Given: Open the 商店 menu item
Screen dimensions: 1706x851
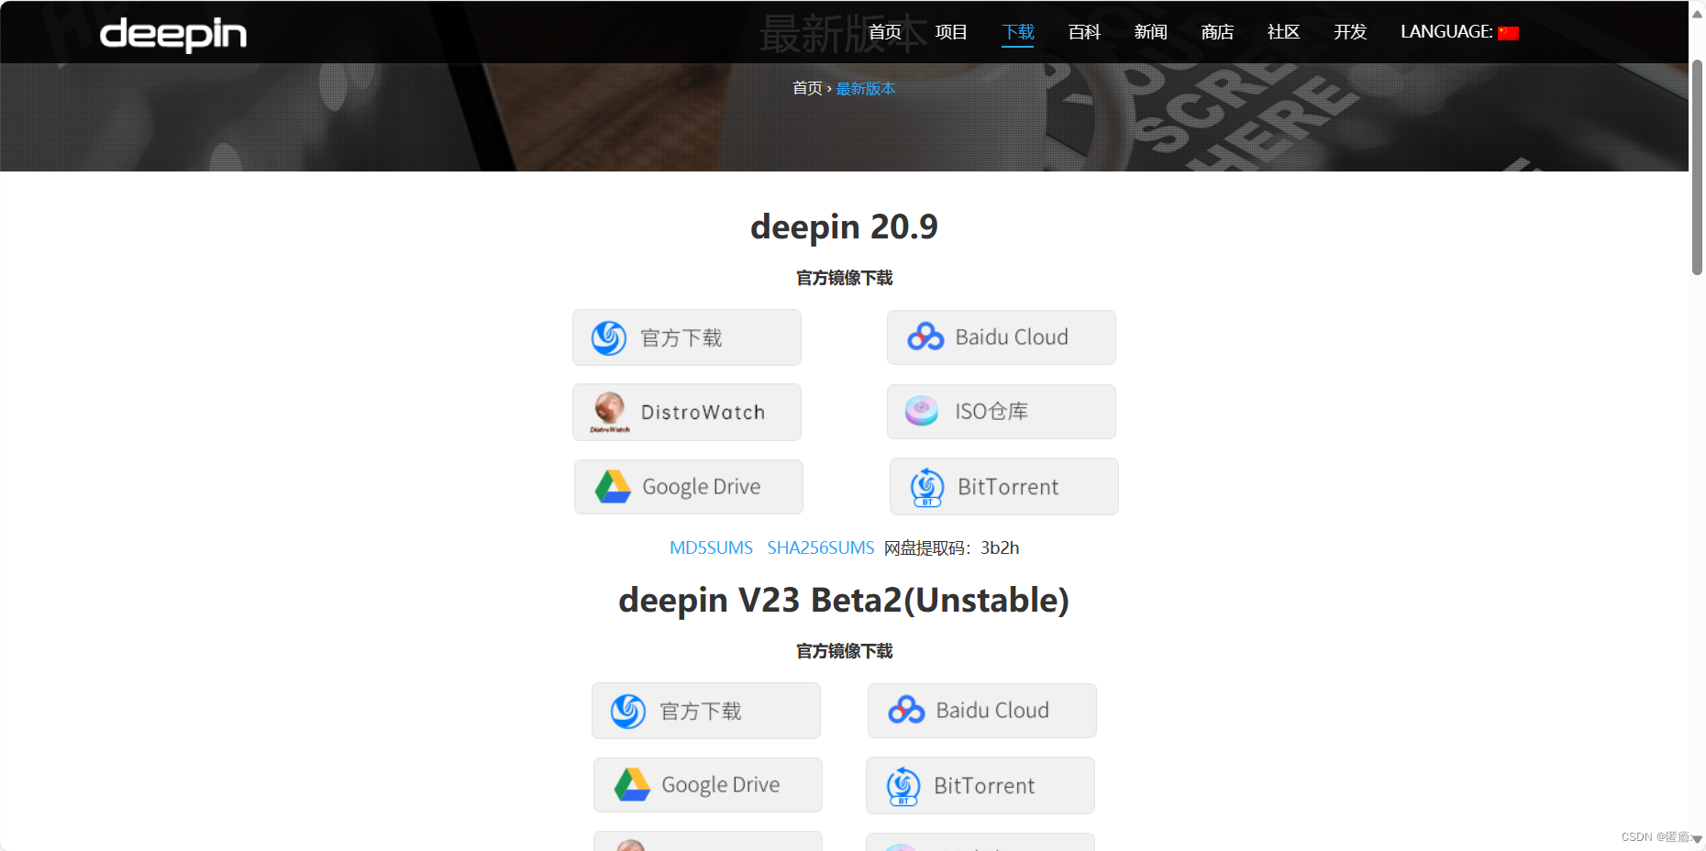Looking at the screenshot, I should click(x=1217, y=32).
